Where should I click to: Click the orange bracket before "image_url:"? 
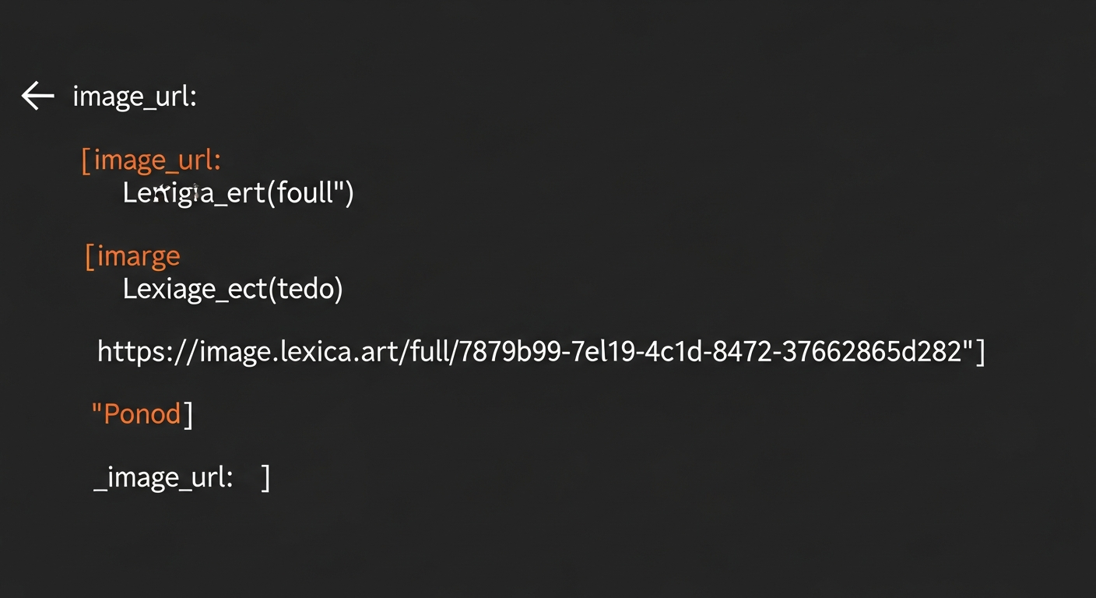coord(86,160)
